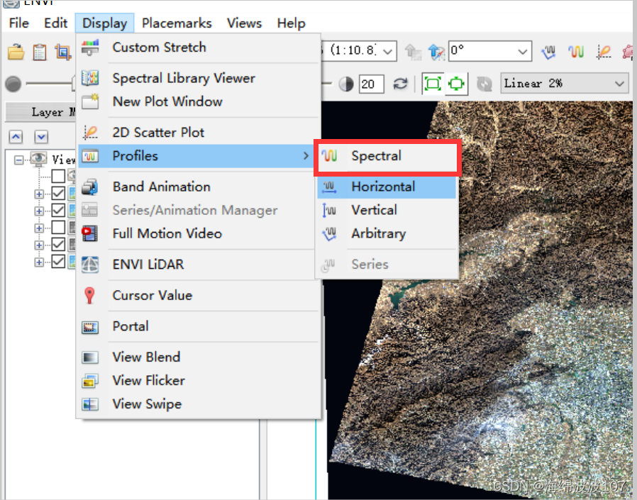This screenshot has height=500, width=637.
Task: Expand the last layer tree node
Action: [39, 262]
